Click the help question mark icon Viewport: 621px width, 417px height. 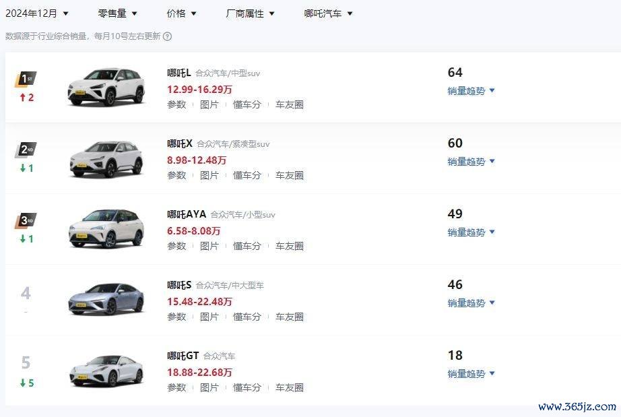tap(168, 36)
